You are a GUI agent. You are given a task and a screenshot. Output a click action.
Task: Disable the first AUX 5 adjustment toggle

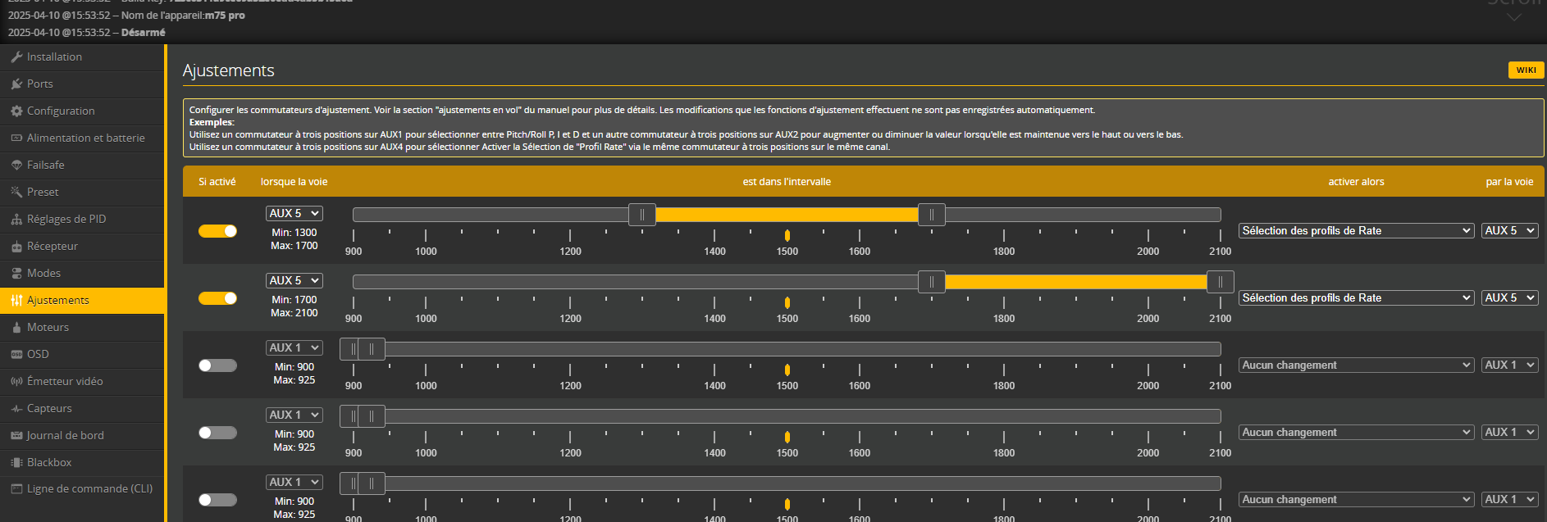coord(217,231)
